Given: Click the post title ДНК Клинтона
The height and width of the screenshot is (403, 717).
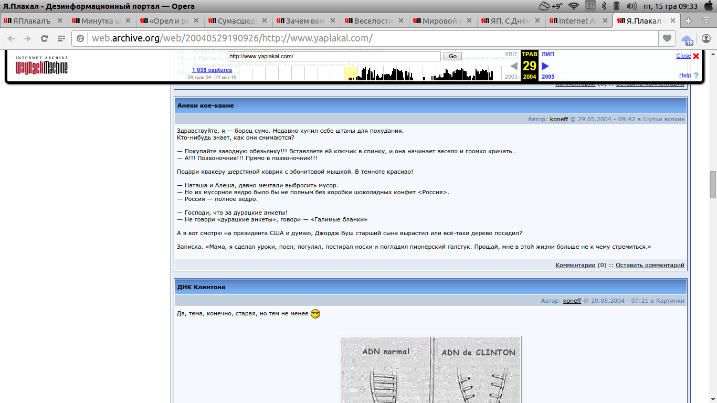Looking at the screenshot, I should click(202, 287).
